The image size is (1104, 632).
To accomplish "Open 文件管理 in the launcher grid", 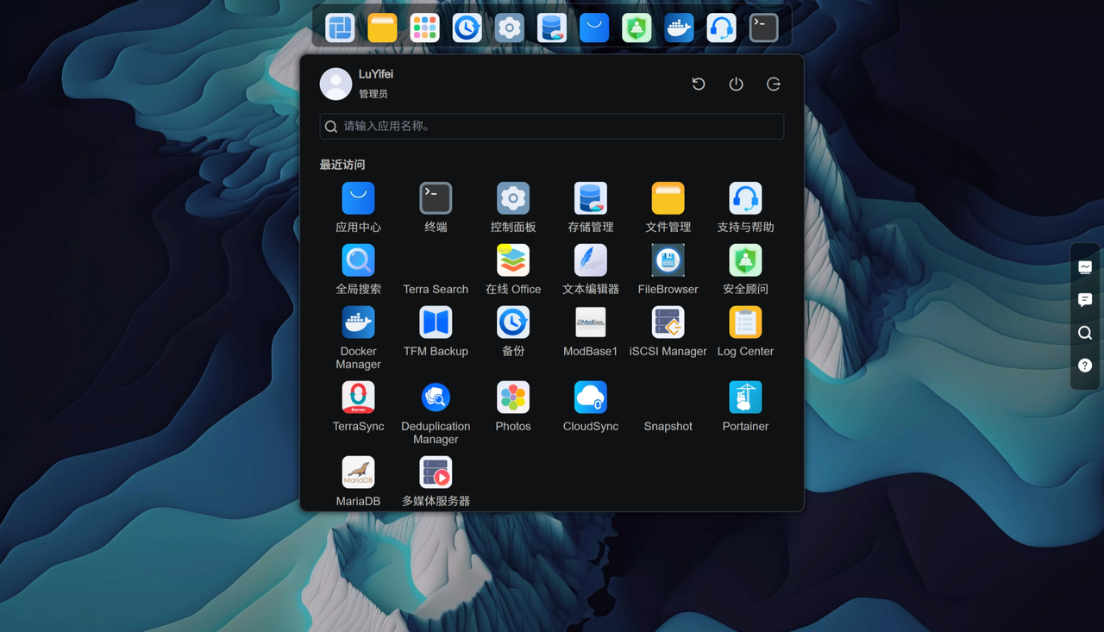I will click(668, 198).
